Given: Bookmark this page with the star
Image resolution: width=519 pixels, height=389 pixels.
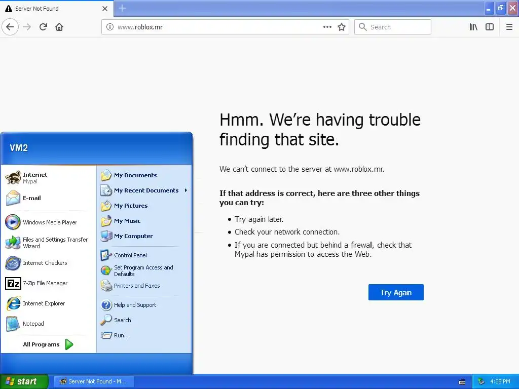Looking at the screenshot, I should 342,27.
